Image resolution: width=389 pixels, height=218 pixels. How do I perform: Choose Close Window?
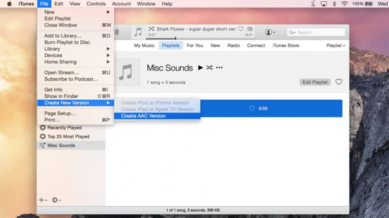click(x=75, y=25)
